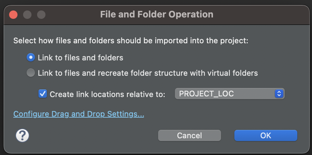Click the grayed-out zoom window button

click(41, 15)
